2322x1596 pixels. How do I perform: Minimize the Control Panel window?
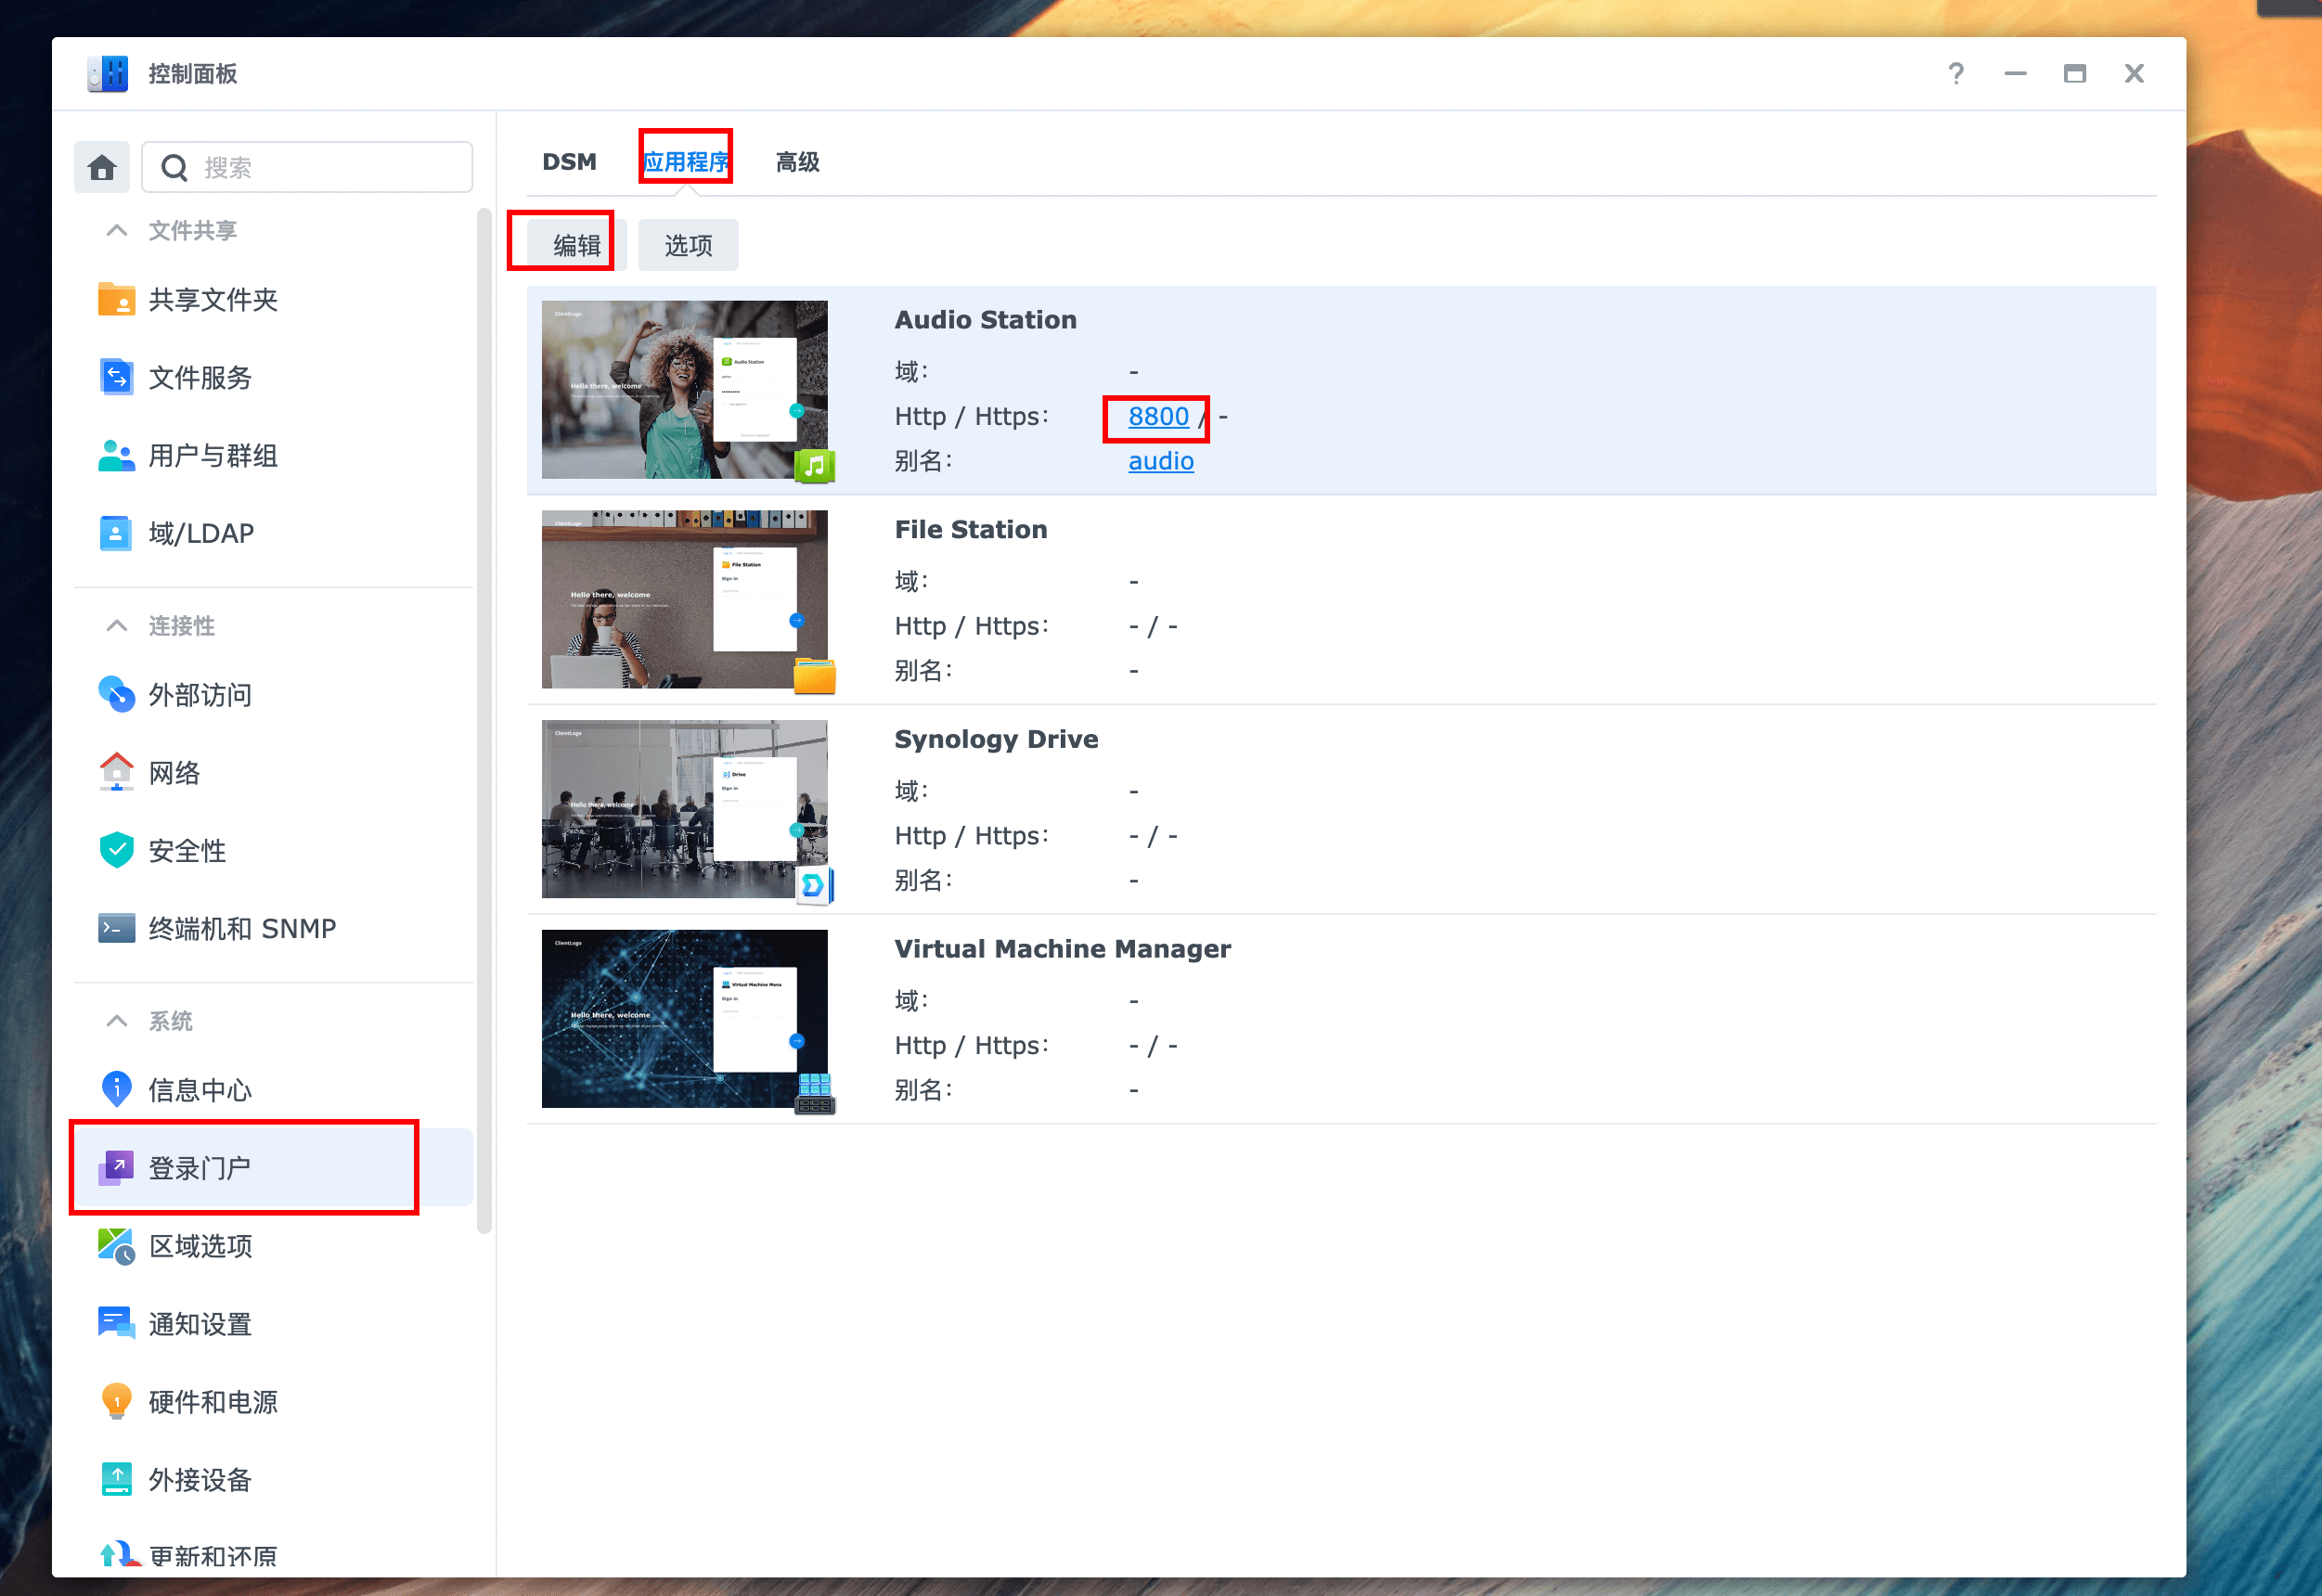click(2015, 74)
